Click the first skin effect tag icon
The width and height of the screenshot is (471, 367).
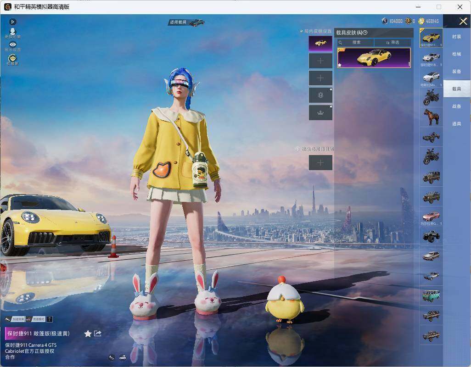[x=7, y=319]
